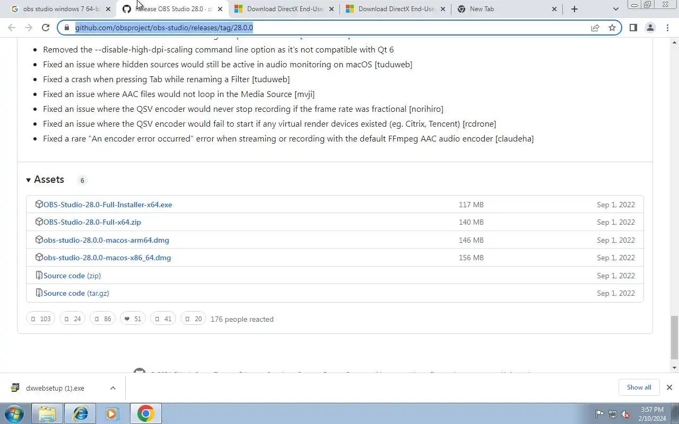Click Chrome icon in taskbar
Screen dimensions: 679x424
click(145, 413)
